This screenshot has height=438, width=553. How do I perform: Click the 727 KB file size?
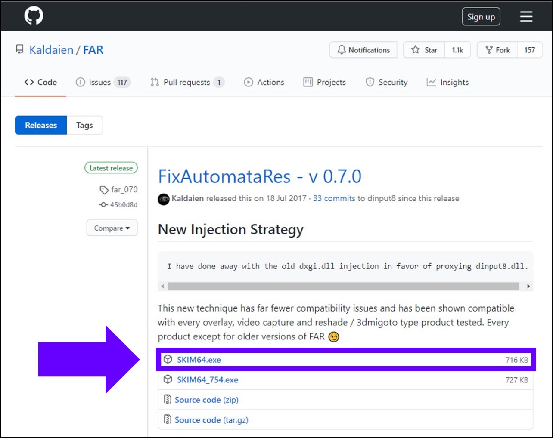[x=517, y=380]
